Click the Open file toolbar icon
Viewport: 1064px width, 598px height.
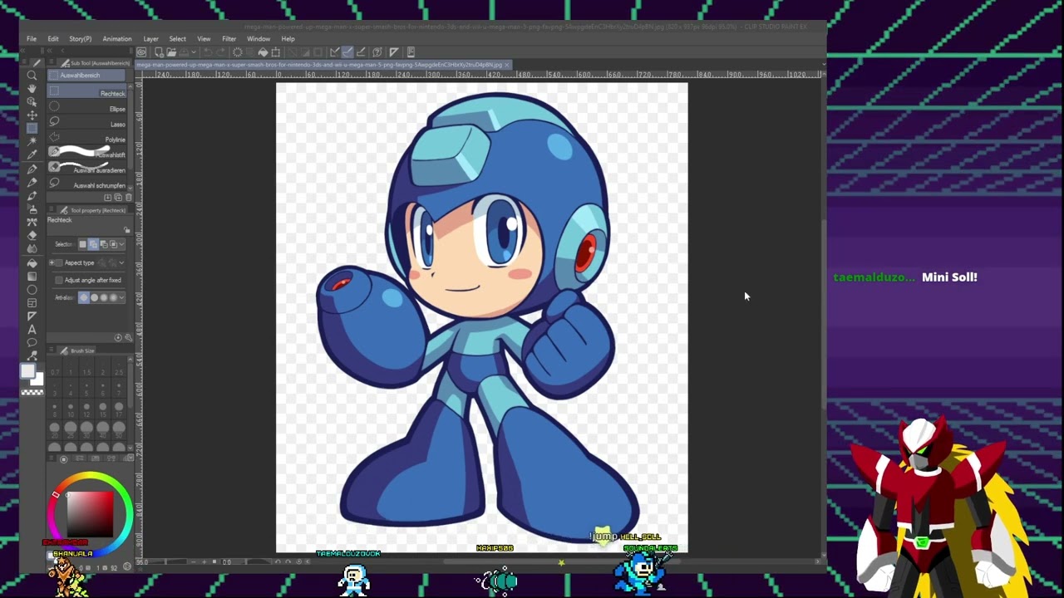(x=171, y=52)
